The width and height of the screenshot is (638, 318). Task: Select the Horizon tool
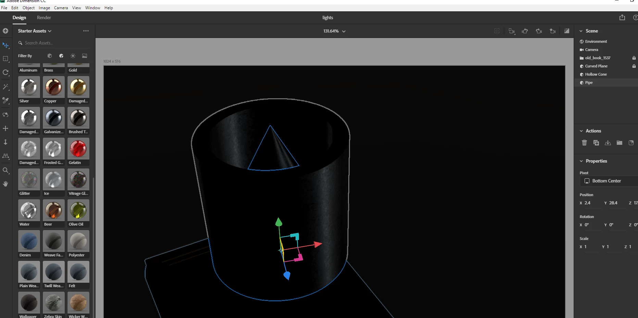coord(5,156)
